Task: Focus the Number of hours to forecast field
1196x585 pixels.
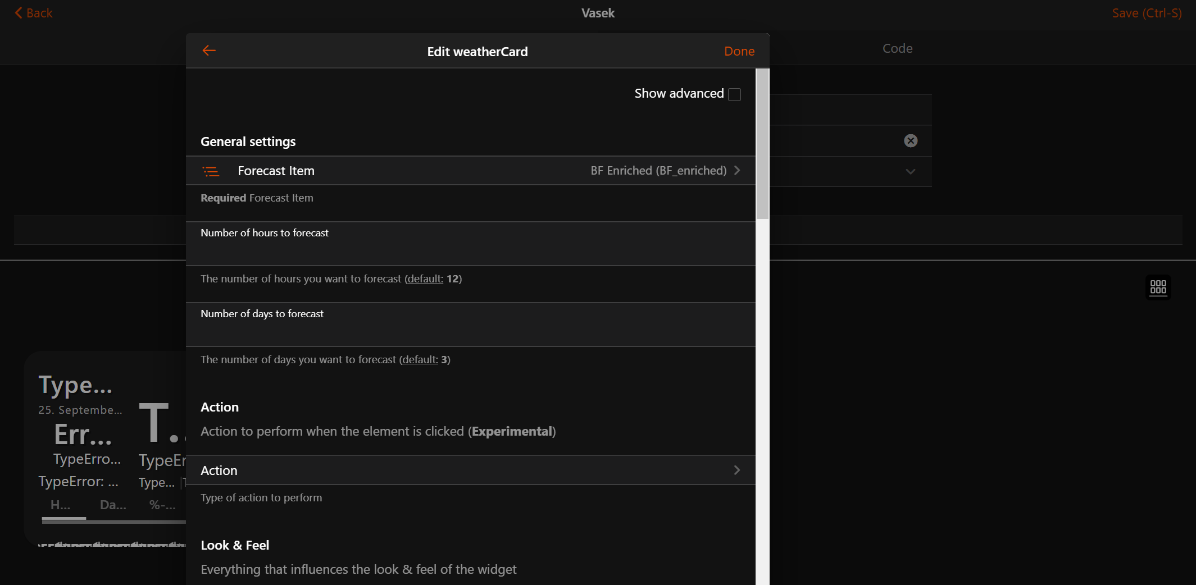Action: 471,250
